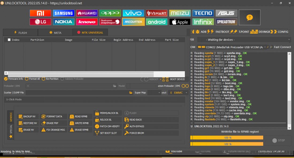Switch to the META tab
This screenshot has height=158, width=294.
(x=55, y=33)
